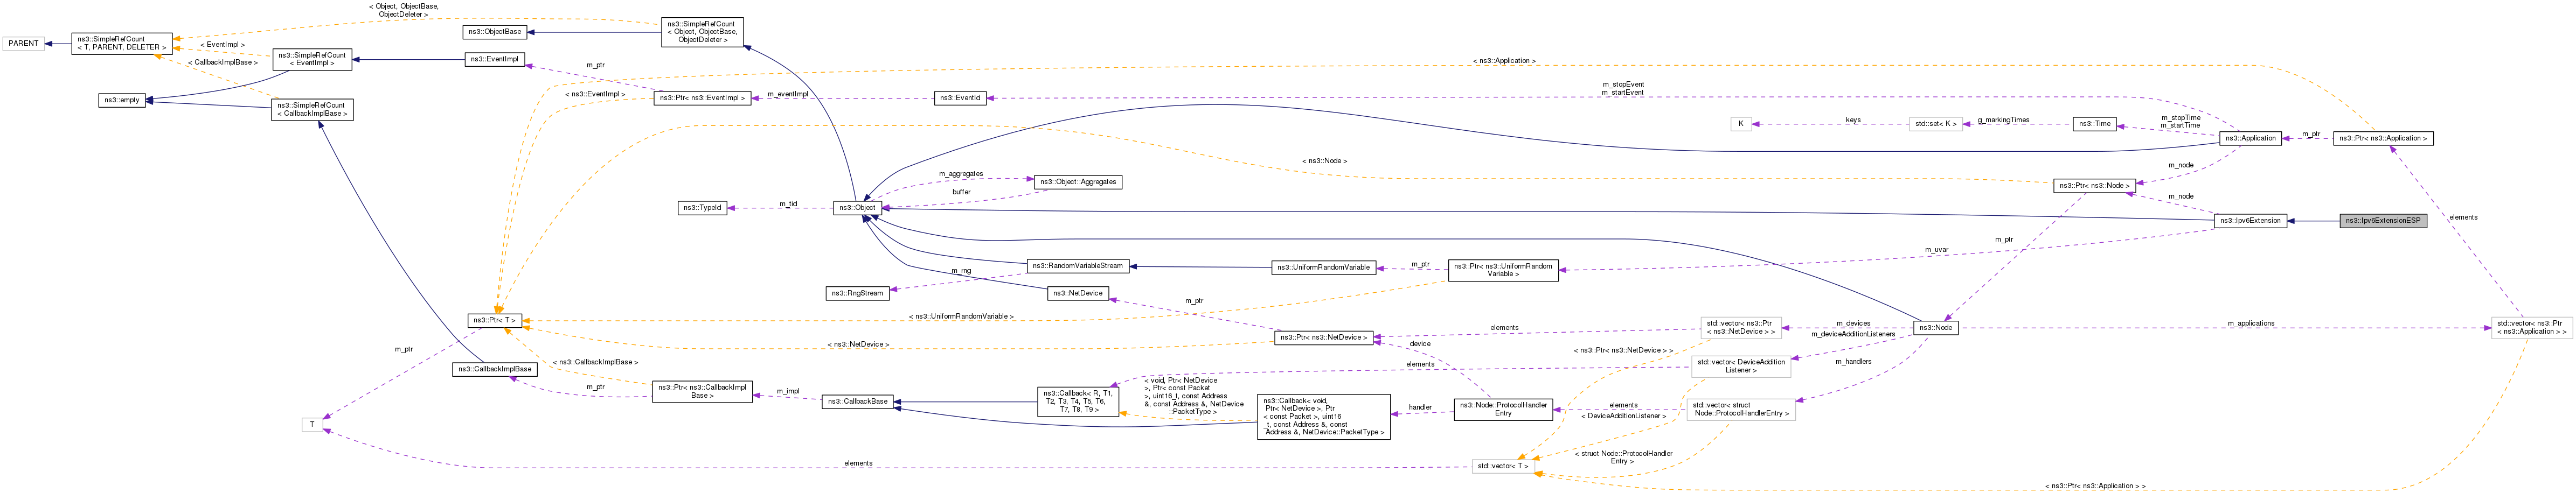Open the std::set< K > node
Image resolution: width=2576 pixels, height=493 pixels.
click(1935, 124)
